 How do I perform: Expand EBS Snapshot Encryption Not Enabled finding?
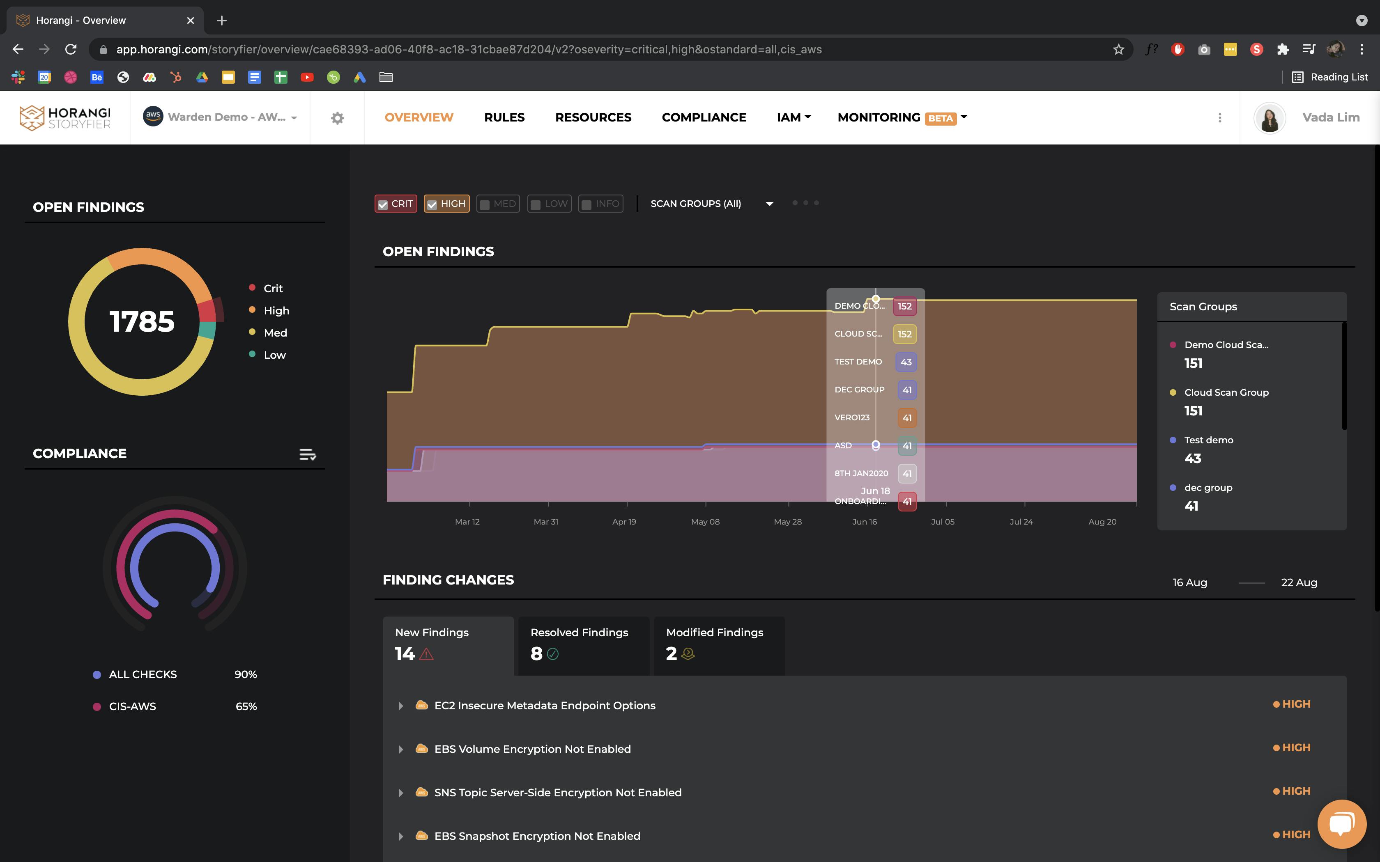point(401,837)
